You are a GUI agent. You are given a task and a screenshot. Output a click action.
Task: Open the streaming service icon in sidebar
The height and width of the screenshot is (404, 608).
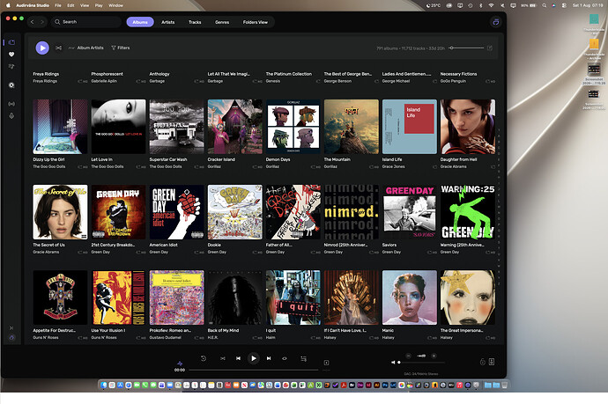click(x=11, y=85)
